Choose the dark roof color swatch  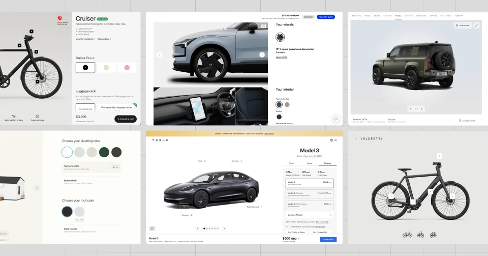(x=67, y=211)
